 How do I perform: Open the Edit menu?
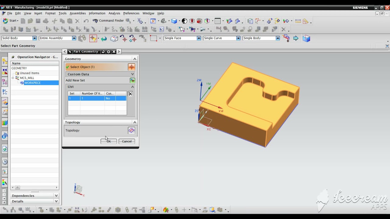tap(18, 13)
